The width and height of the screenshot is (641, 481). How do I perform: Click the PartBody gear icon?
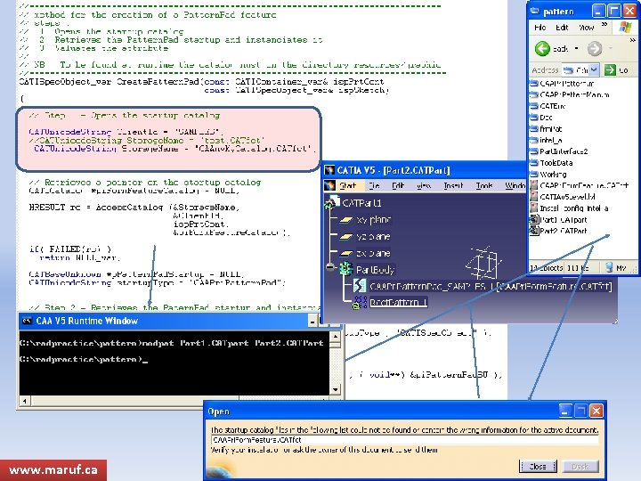(x=345, y=269)
